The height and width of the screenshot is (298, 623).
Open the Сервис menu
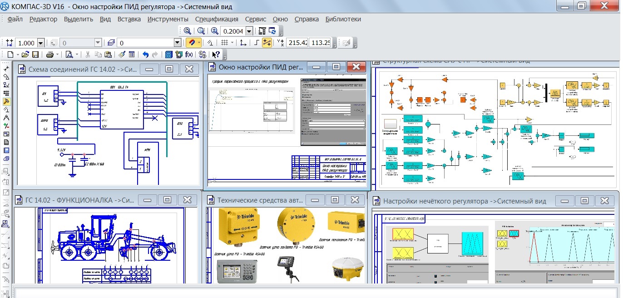[x=256, y=19]
